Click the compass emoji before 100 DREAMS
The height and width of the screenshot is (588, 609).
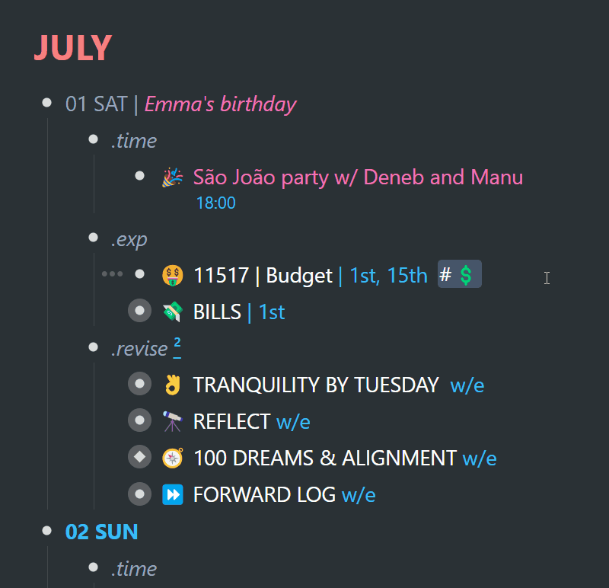[172, 458]
